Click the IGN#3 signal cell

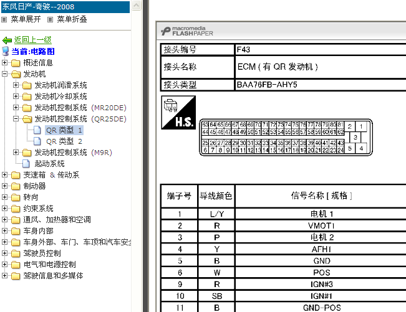(x=321, y=285)
